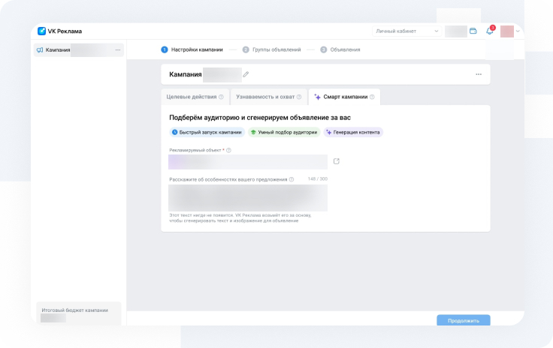
Task: Expand the profile avatar menu
Action: tap(511, 31)
